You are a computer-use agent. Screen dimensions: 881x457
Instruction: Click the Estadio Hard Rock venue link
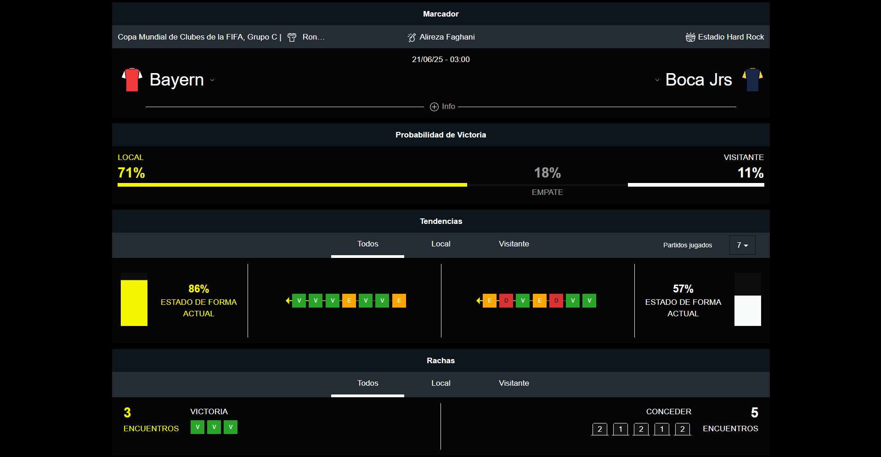pos(731,37)
